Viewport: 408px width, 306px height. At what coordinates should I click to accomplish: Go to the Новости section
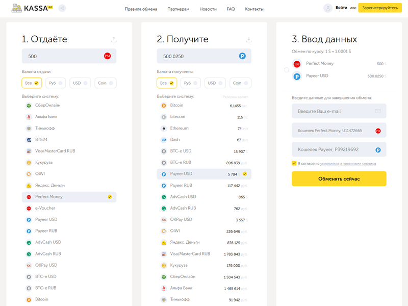[x=208, y=9]
